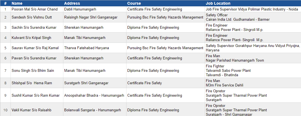The height and width of the screenshot is (116, 301).
Task: Click the "#" column header
Action: pos(5,4)
